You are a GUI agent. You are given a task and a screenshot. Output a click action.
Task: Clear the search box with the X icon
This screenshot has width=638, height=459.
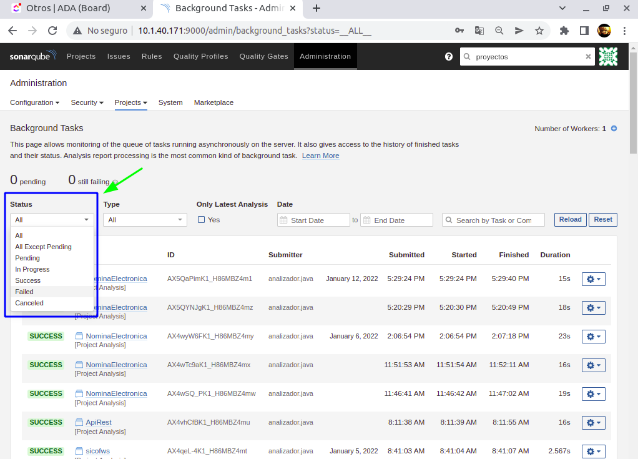click(x=587, y=56)
